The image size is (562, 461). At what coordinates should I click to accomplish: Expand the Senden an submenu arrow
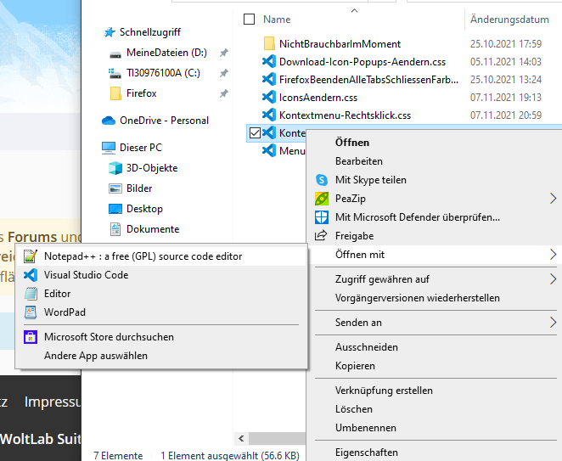pyautogui.click(x=553, y=323)
